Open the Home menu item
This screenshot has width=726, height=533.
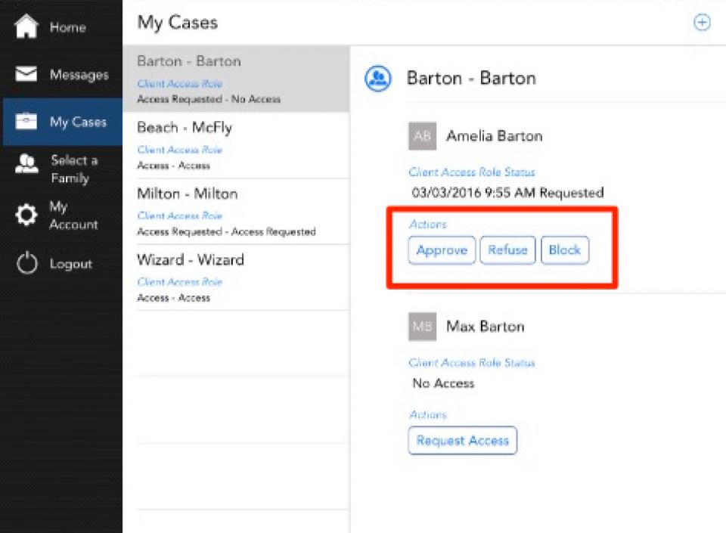[61, 26]
